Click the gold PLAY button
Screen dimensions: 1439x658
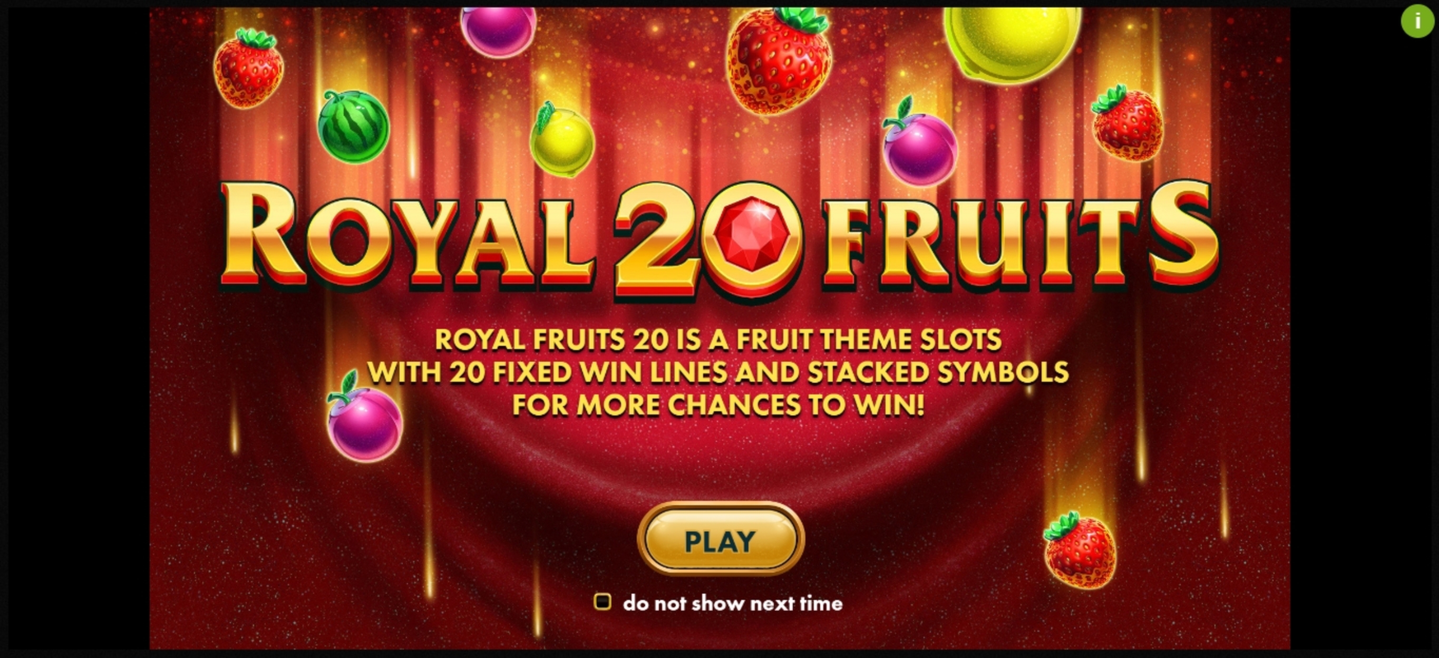pyautogui.click(x=721, y=539)
